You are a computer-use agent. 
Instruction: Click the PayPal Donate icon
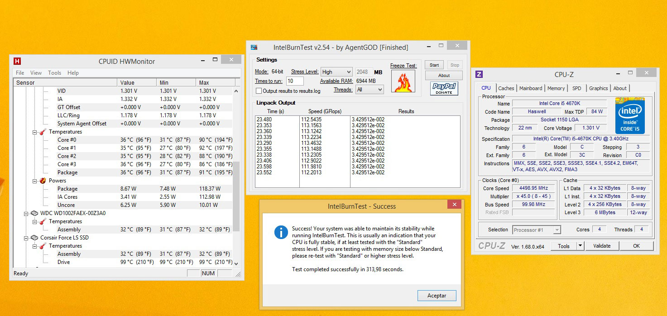[444, 88]
